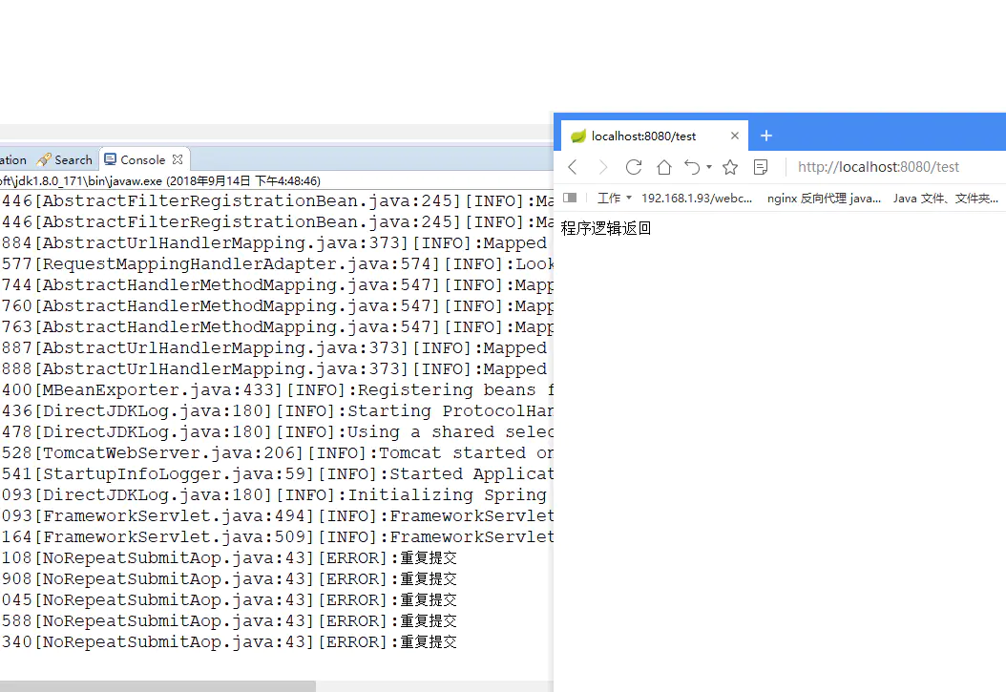Click the FrameworkServlet.java:509 log line
Viewport: 1006px width, 692px height.
(x=277, y=536)
